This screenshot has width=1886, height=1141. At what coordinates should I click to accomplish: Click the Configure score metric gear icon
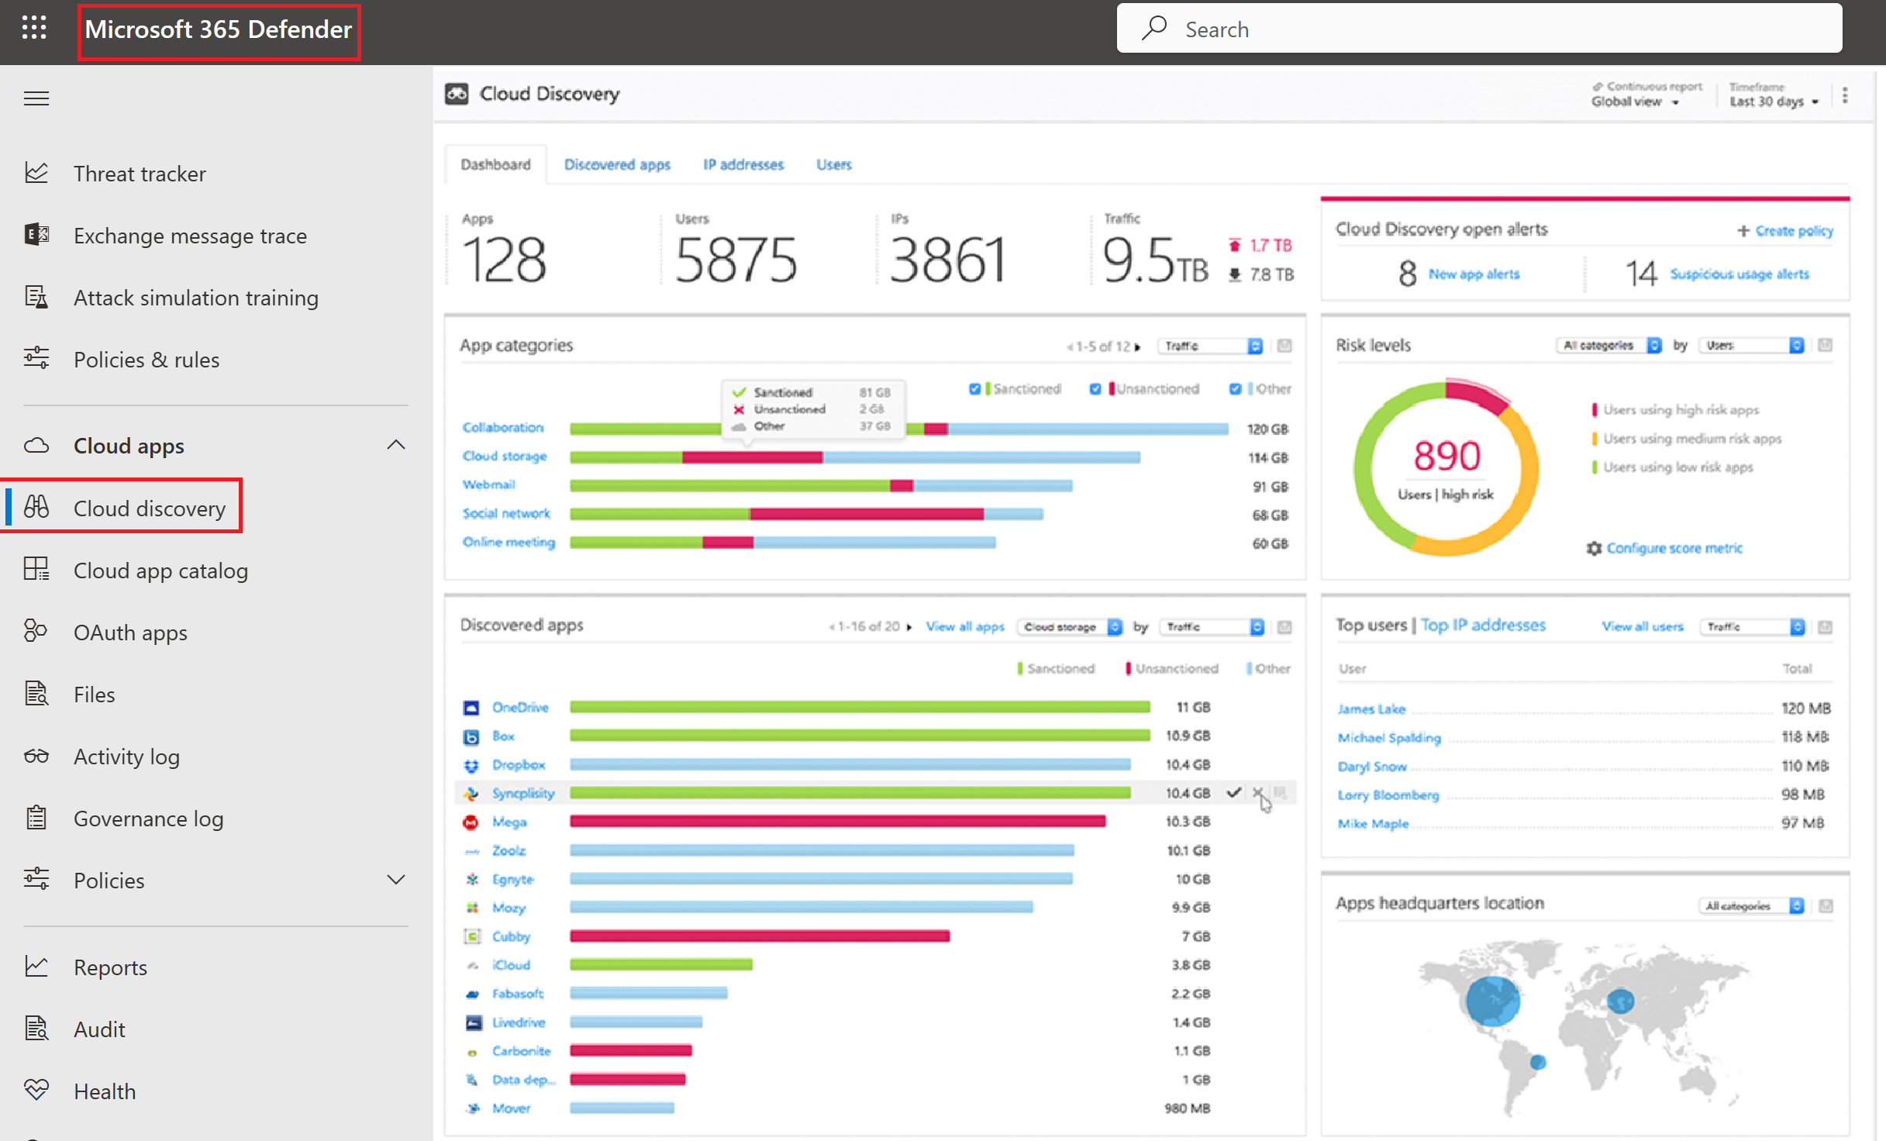coord(1594,548)
